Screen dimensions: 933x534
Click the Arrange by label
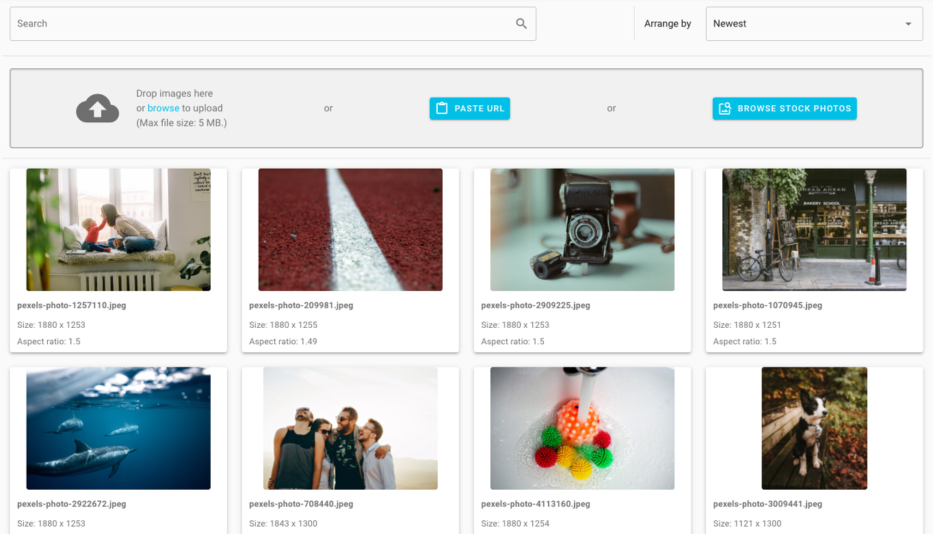pos(667,23)
